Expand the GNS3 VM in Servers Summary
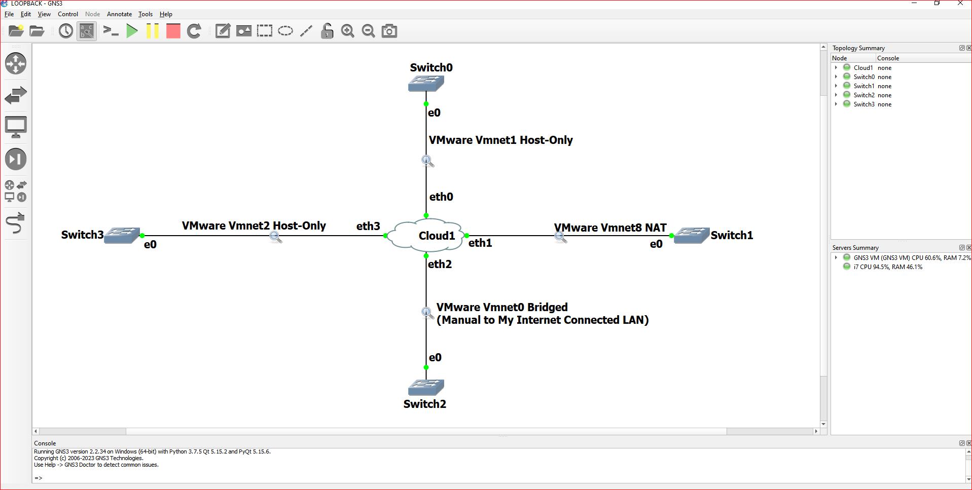This screenshot has width=972, height=490. (x=836, y=257)
